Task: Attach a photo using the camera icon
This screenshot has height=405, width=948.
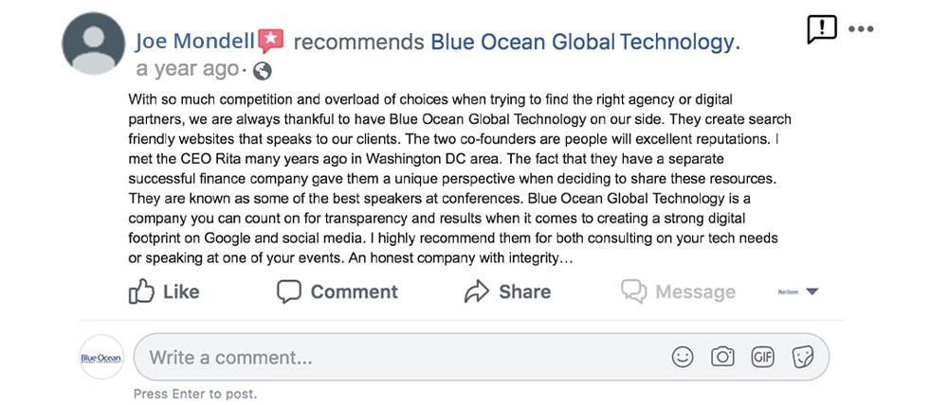Action: (722, 357)
